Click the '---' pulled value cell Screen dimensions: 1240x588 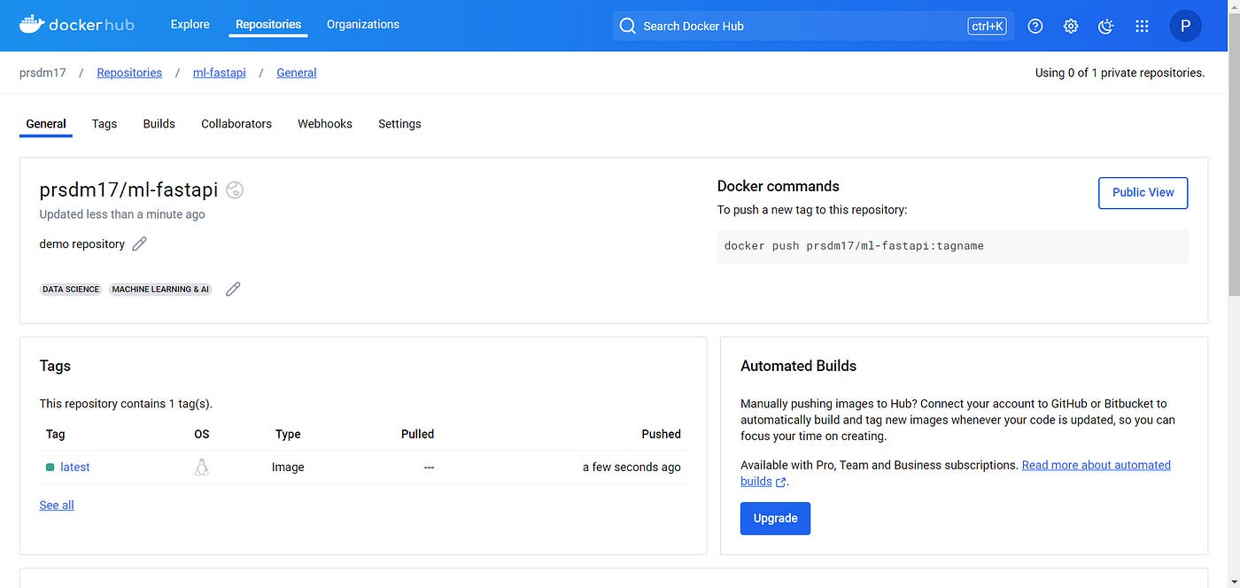pyautogui.click(x=429, y=467)
